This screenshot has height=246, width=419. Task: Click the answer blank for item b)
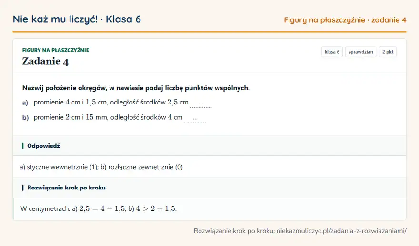click(195, 119)
